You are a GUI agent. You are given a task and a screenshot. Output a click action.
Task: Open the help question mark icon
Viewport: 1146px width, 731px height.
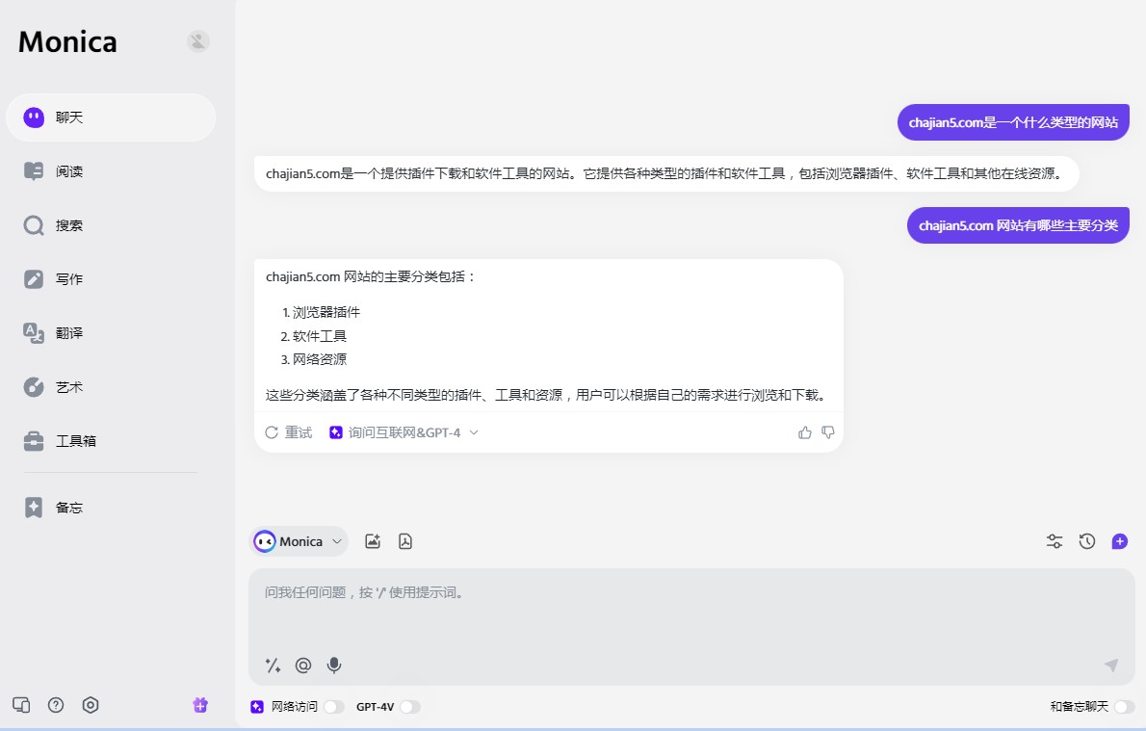56,705
